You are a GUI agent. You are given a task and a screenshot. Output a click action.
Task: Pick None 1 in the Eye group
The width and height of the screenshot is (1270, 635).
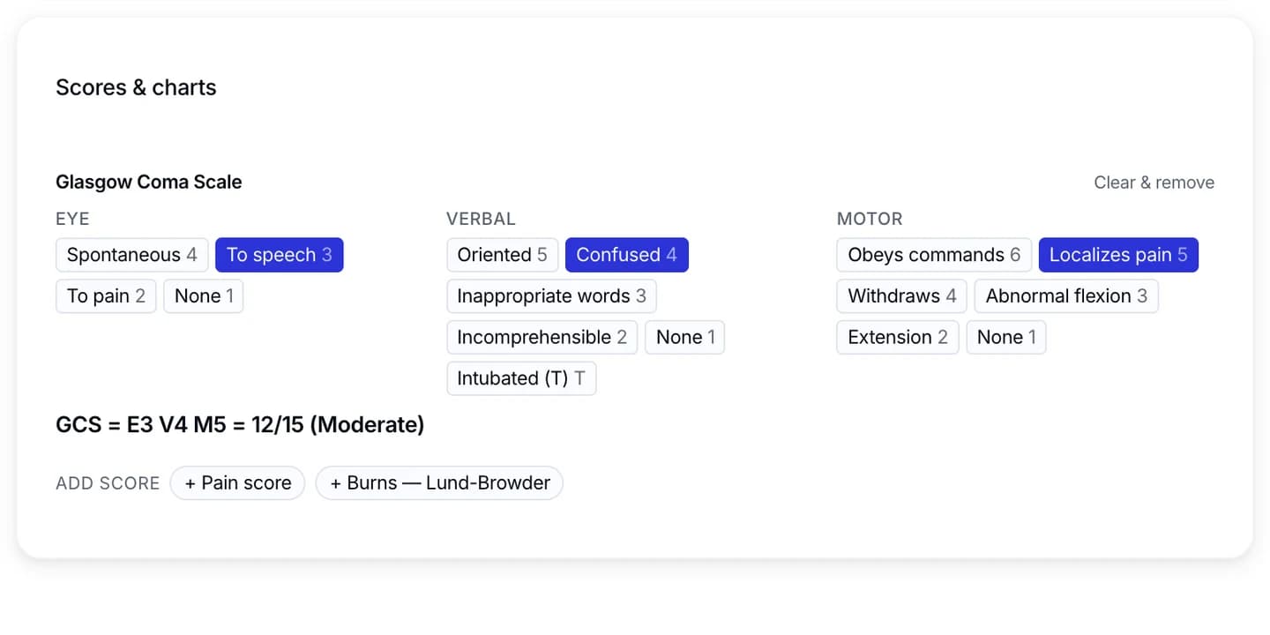click(x=204, y=296)
